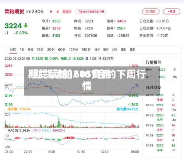
Task: Click the 13:30 time axis label
Action: 104,152
